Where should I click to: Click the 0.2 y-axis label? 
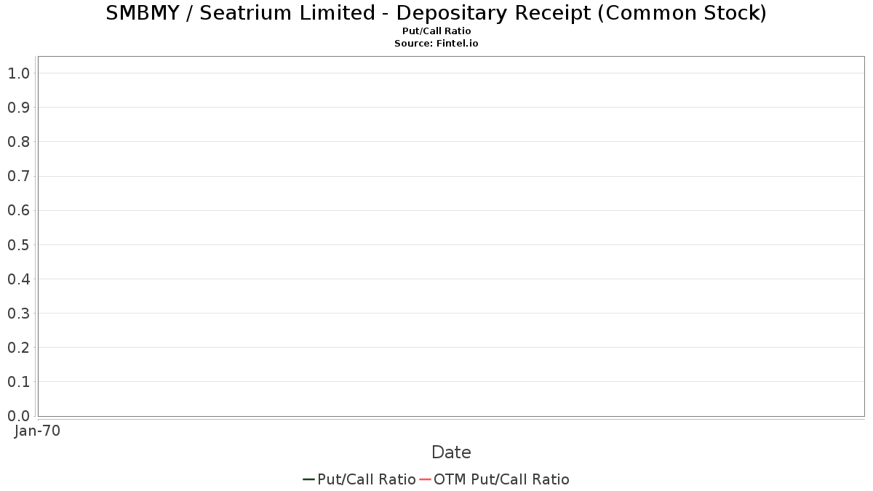coord(19,348)
